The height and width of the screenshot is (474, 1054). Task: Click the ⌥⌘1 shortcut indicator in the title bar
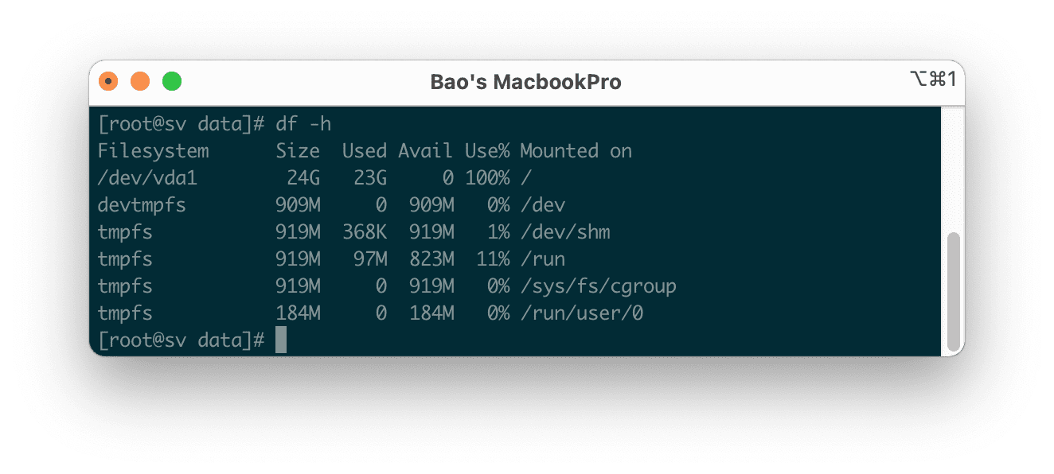(932, 78)
